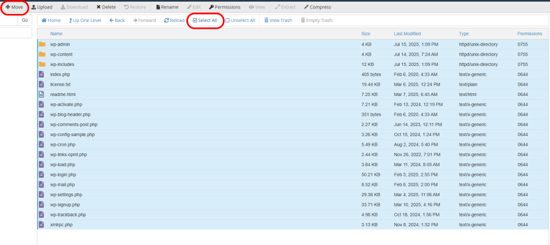Sort files by Size column header
This screenshot has height=245, width=550.
coord(365,34)
